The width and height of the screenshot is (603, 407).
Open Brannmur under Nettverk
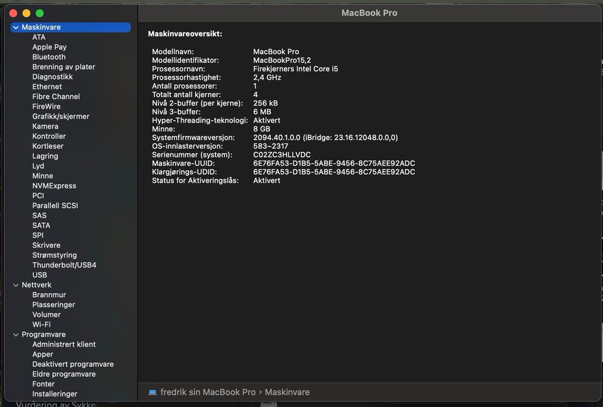click(x=49, y=295)
